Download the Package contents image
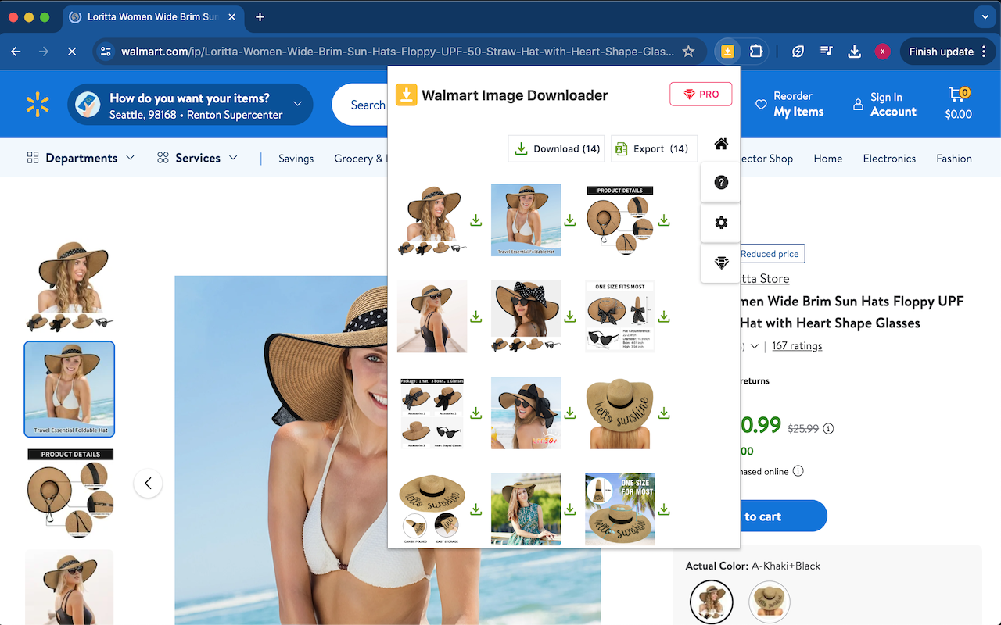 475,412
